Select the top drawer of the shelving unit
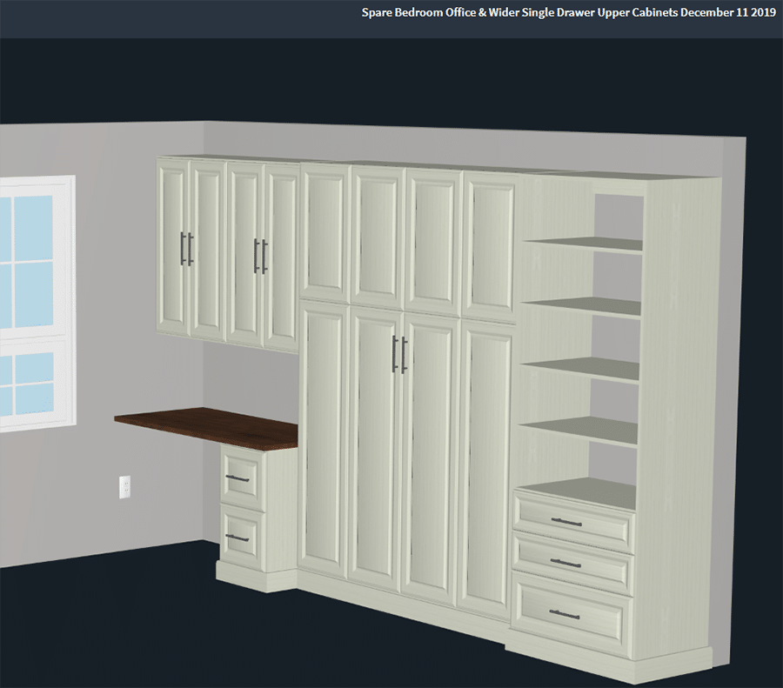 [x=574, y=523]
